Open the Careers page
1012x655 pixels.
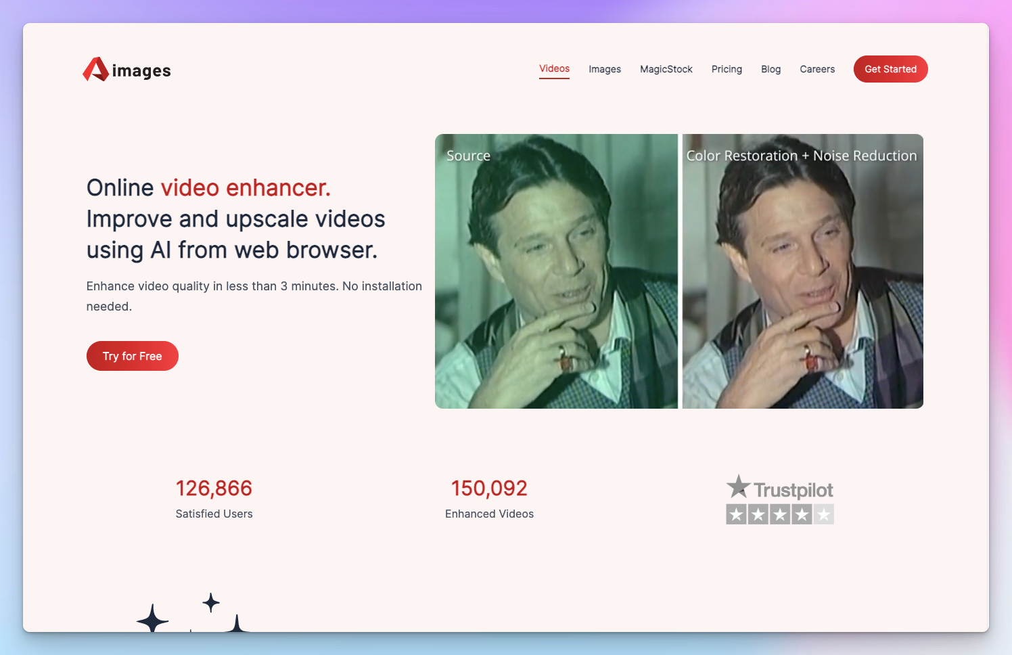click(x=817, y=69)
